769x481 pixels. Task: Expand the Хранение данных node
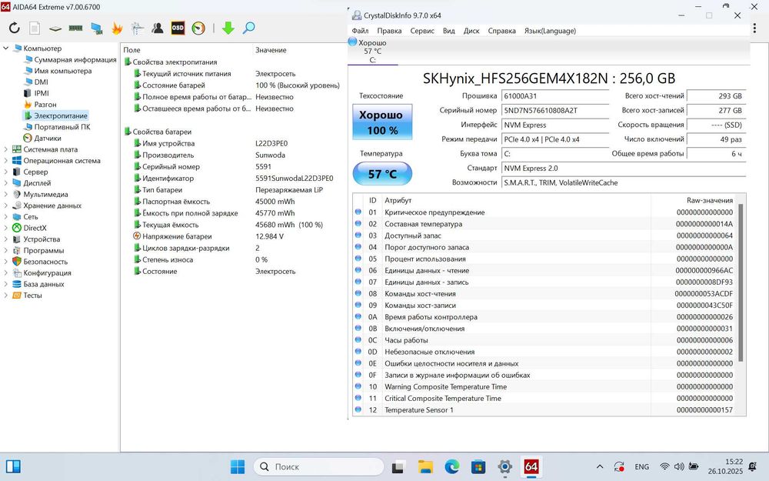tap(6, 205)
